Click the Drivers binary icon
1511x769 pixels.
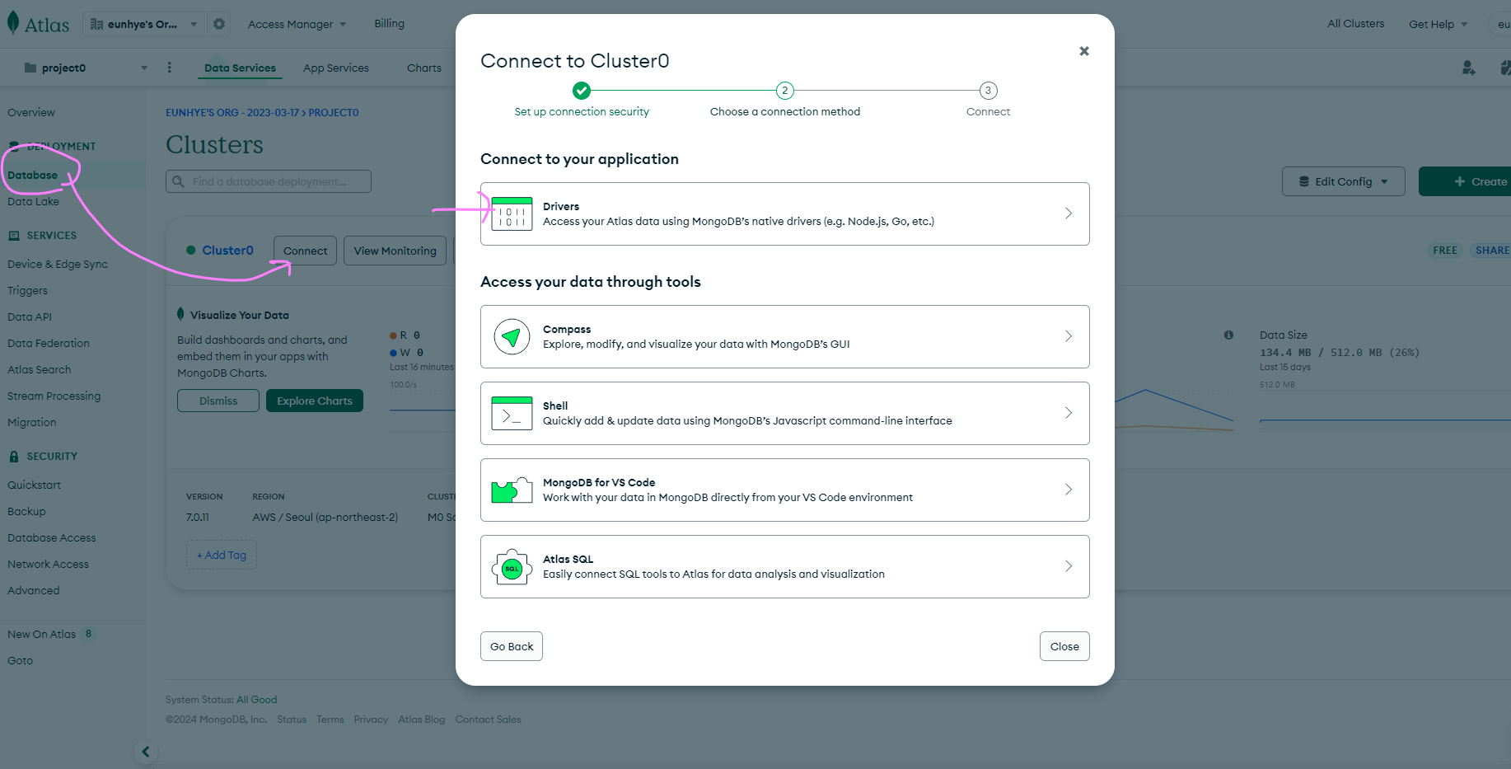[512, 213]
